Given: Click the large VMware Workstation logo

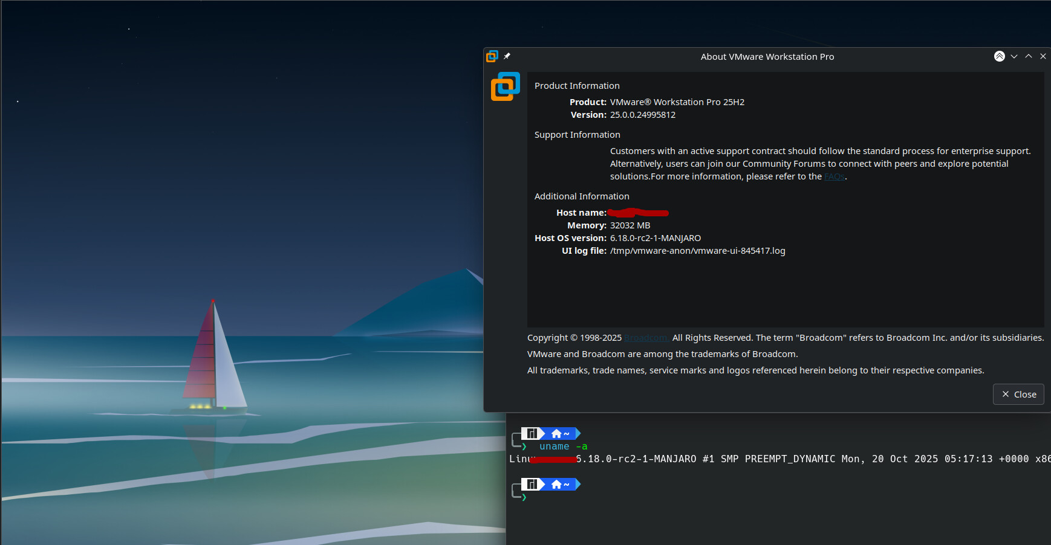Looking at the screenshot, I should pyautogui.click(x=506, y=86).
